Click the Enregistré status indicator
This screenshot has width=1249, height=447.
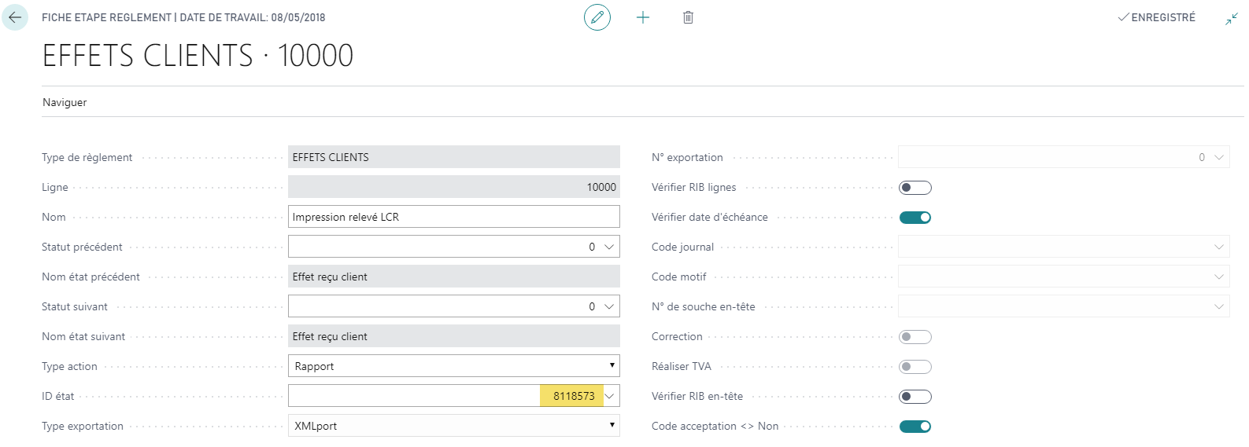point(1157,17)
